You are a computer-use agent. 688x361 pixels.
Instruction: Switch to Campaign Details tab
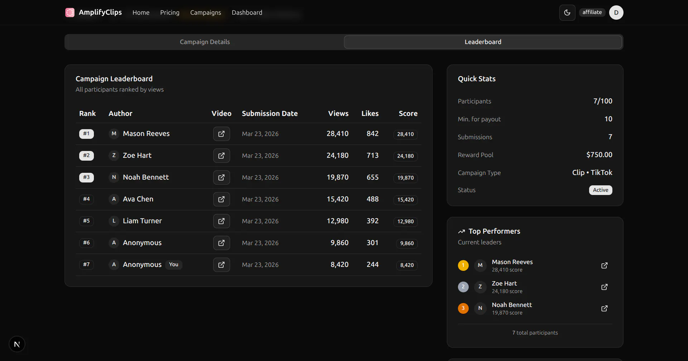click(205, 42)
